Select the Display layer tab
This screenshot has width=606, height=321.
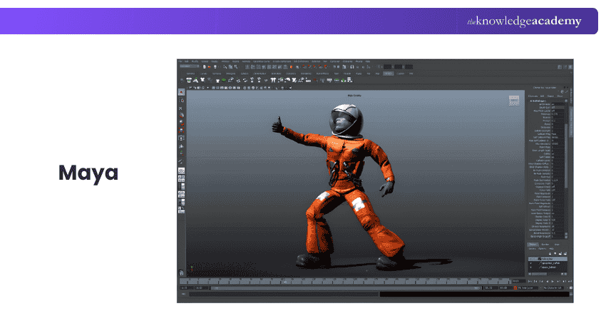click(x=533, y=245)
